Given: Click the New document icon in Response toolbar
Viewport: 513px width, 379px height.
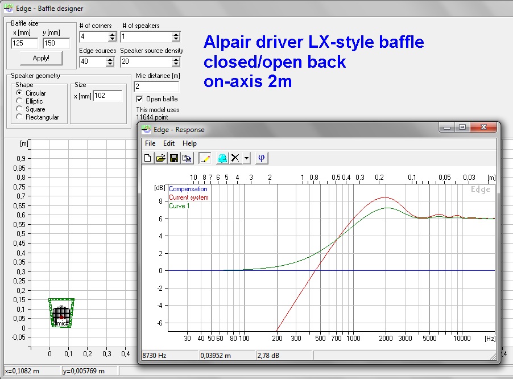Looking at the screenshot, I should click(x=147, y=158).
